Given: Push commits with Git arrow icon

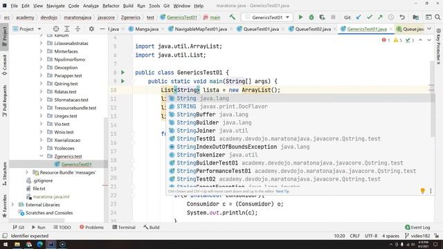Looking at the screenshot, I should click(x=380, y=17).
